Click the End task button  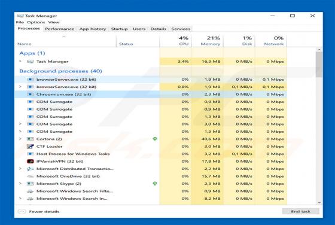300,211
